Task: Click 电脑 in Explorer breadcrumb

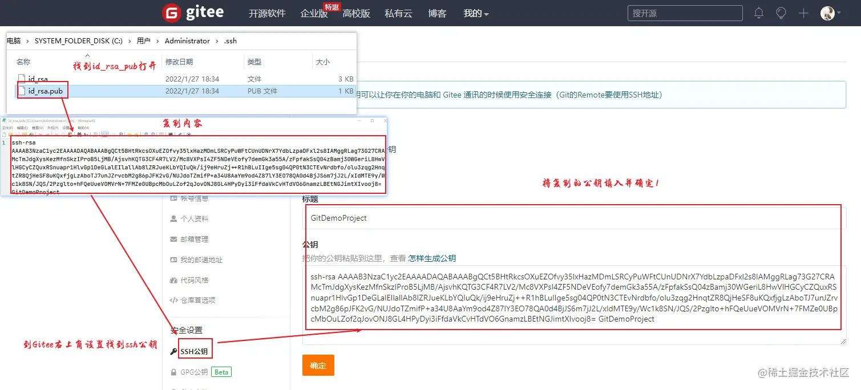Action: tap(14, 41)
